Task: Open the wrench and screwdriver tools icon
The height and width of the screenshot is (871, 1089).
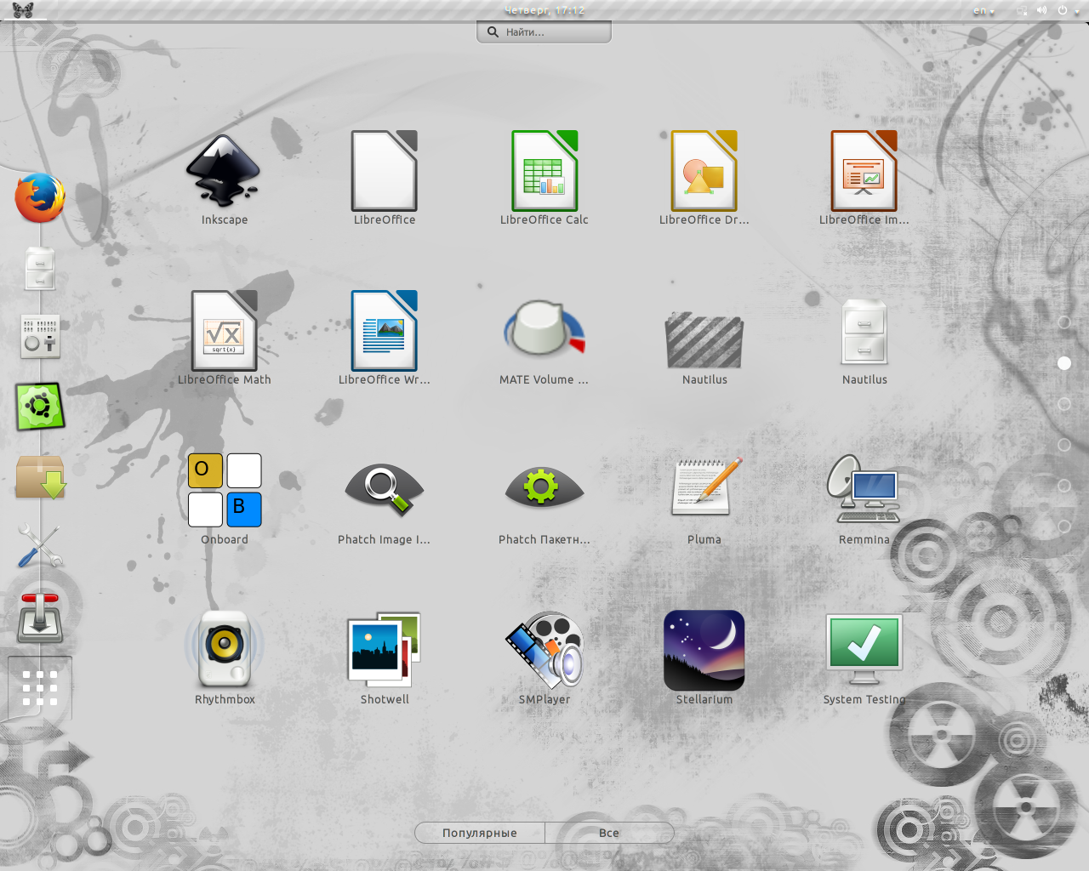Action: [40, 545]
